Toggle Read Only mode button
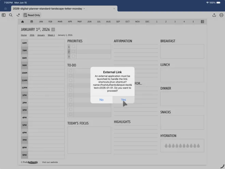 pos(32,15)
